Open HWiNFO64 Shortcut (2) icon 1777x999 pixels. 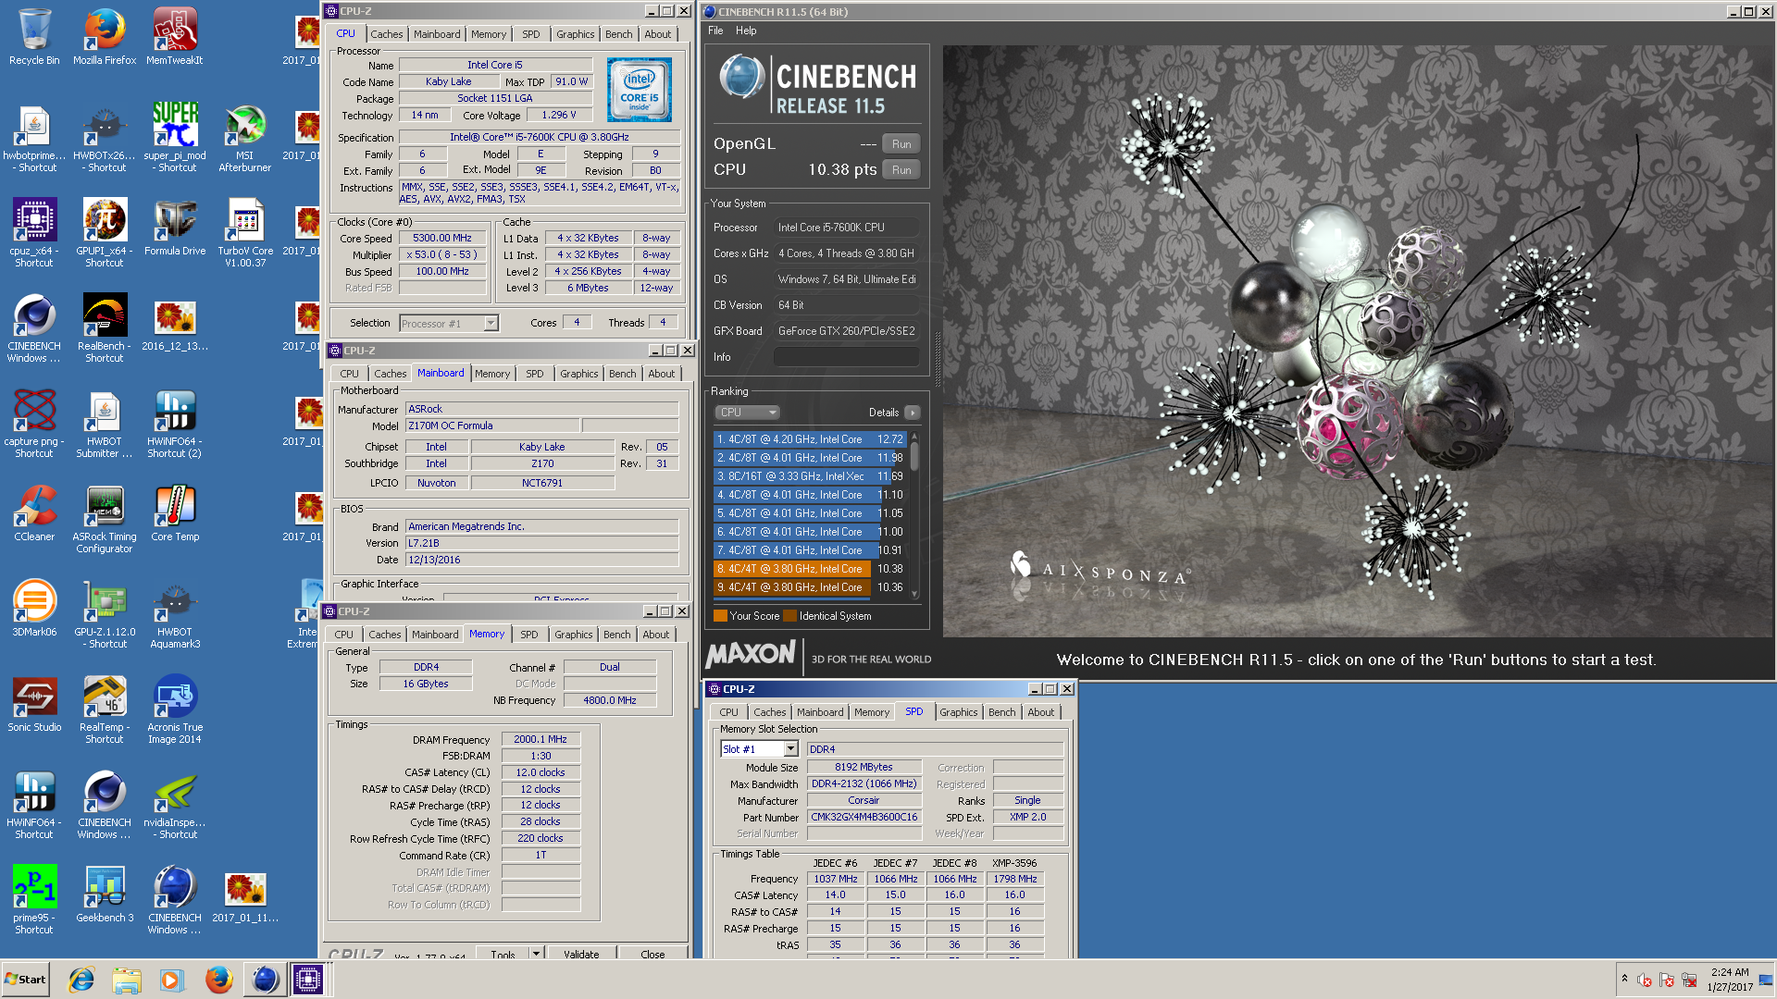tap(175, 424)
